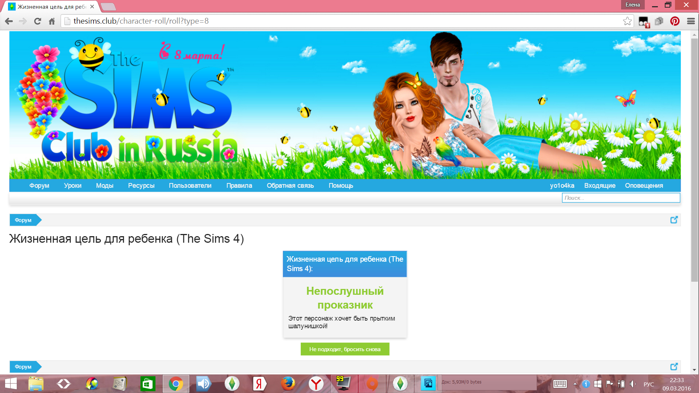Image resolution: width=699 pixels, height=393 pixels.
Task: Click the upper breadcrumb external-link icon
Action: click(x=674, y=220)
